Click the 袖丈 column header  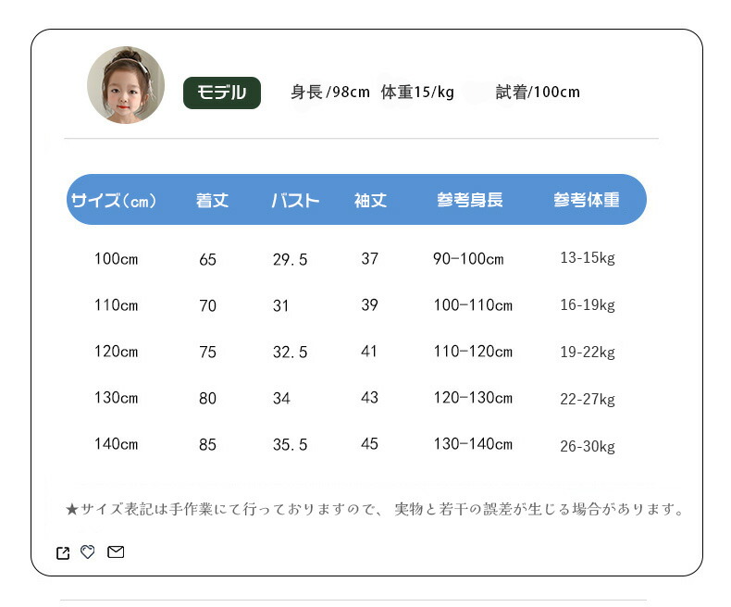click(370, 201)
